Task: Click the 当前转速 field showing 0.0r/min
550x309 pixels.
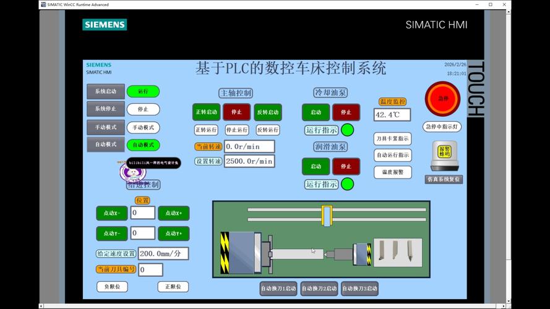Action: (249, 146)
